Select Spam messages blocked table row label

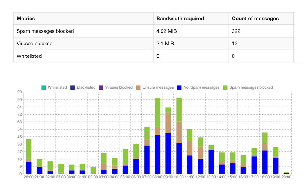[45, 31]
